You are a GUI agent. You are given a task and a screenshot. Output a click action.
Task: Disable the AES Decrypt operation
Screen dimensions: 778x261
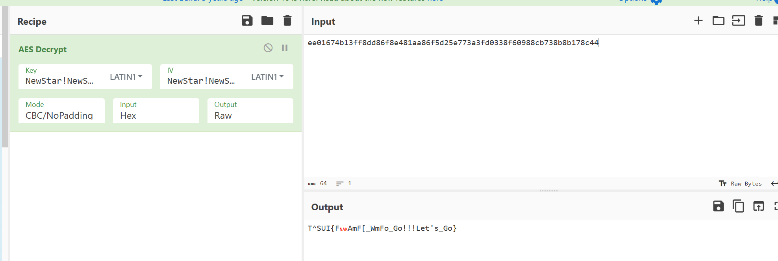(268, 48)
